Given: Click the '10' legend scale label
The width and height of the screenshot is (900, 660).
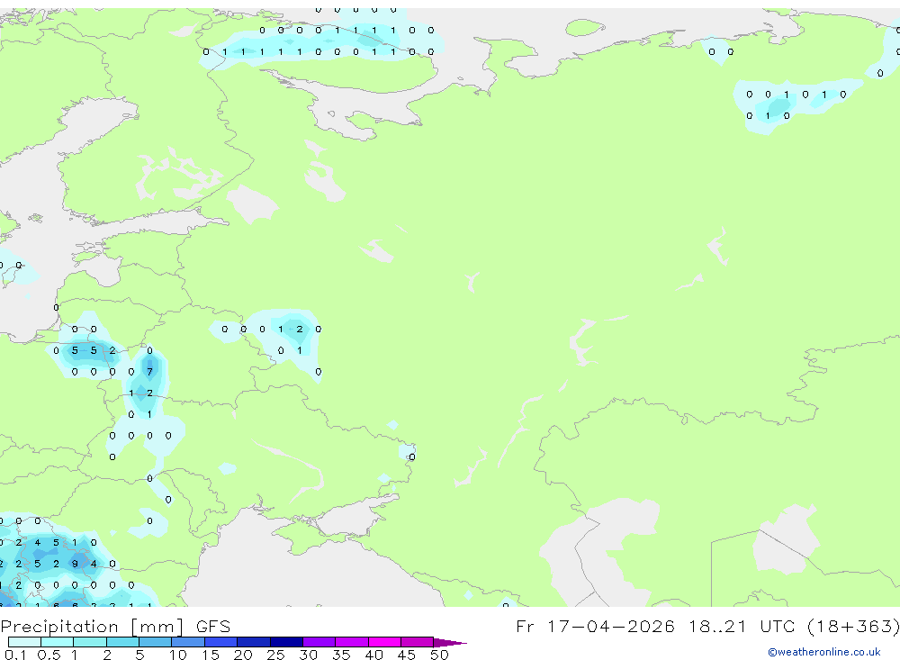Looking at the screenshot, I should [178, 655].
